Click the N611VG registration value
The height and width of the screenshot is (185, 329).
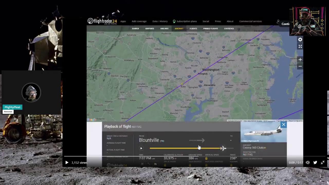point(248,155)
